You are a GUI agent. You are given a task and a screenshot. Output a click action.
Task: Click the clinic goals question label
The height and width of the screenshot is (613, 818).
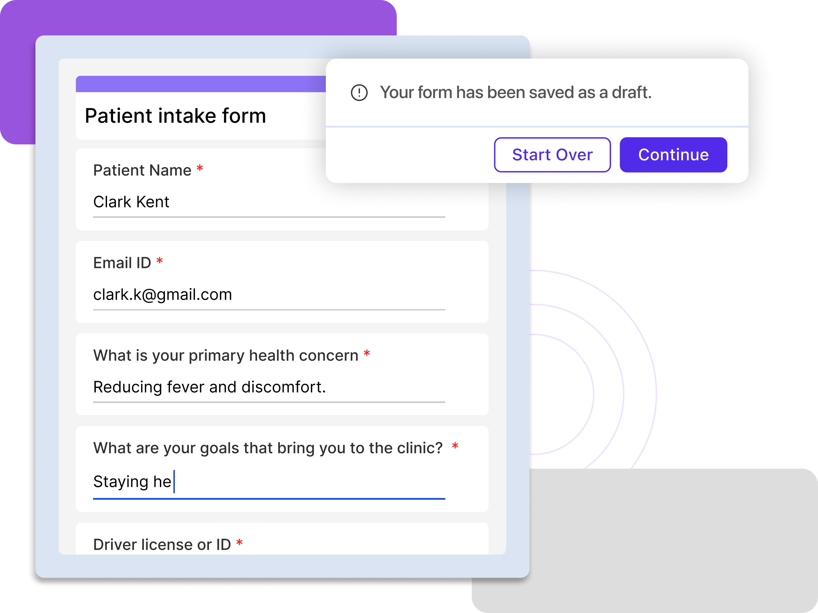click(x=268, y=448)
